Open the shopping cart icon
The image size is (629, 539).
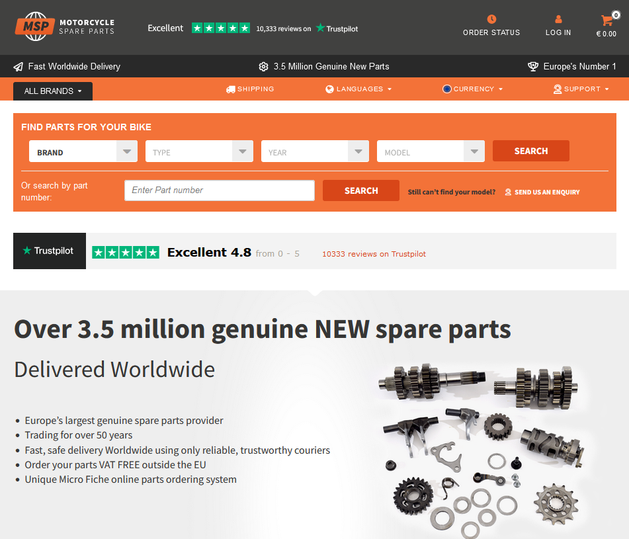pos(607,20)
